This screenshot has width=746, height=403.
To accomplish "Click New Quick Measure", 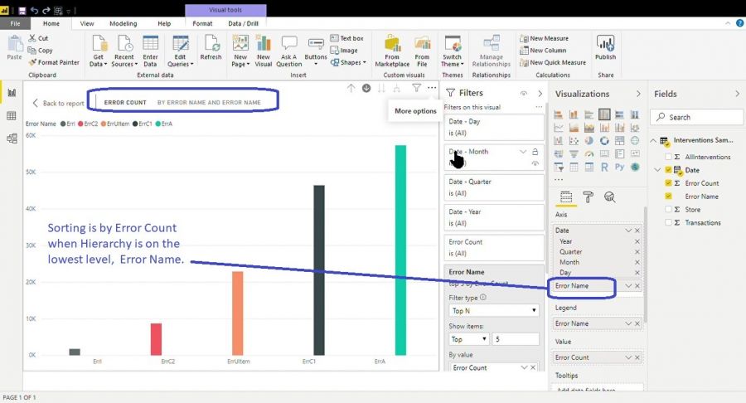I will pyautogui.click(x=553, y=62).
